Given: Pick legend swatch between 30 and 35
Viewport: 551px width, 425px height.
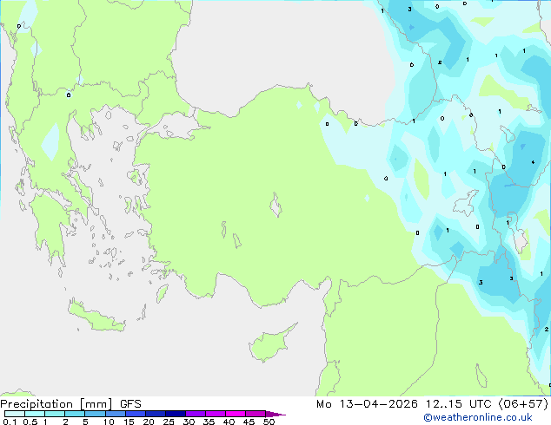Looking at the screenshot, I should [x=195, y=414].
